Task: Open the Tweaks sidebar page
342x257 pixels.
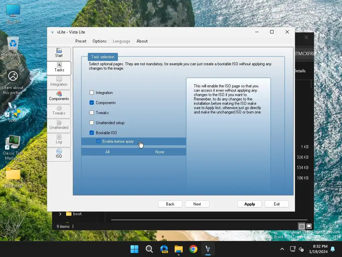Action: coord(59,111)
